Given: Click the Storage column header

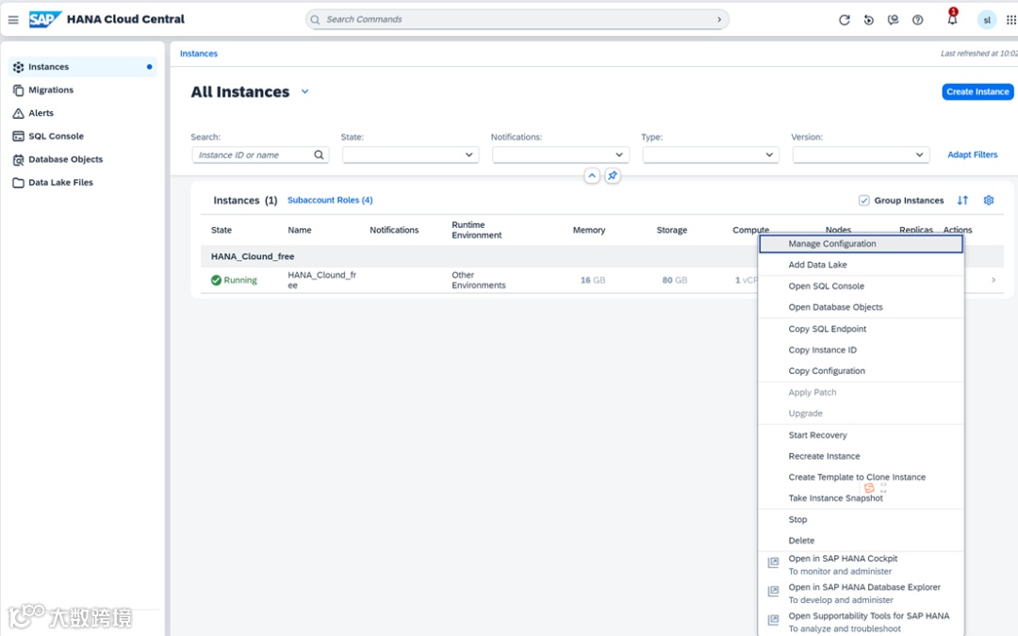Looking at the screenshot, I should click(671, 230).
